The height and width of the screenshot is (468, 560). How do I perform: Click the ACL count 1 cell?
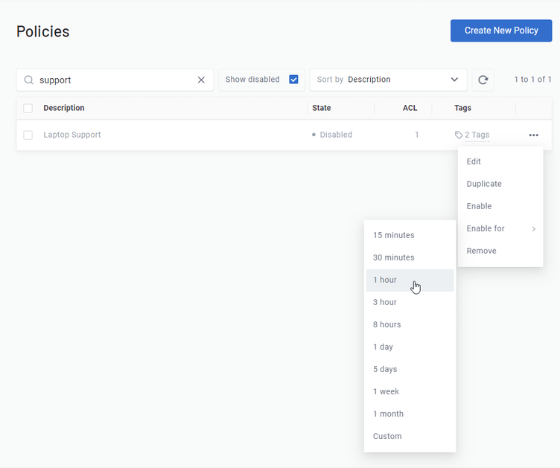(416, 135)
